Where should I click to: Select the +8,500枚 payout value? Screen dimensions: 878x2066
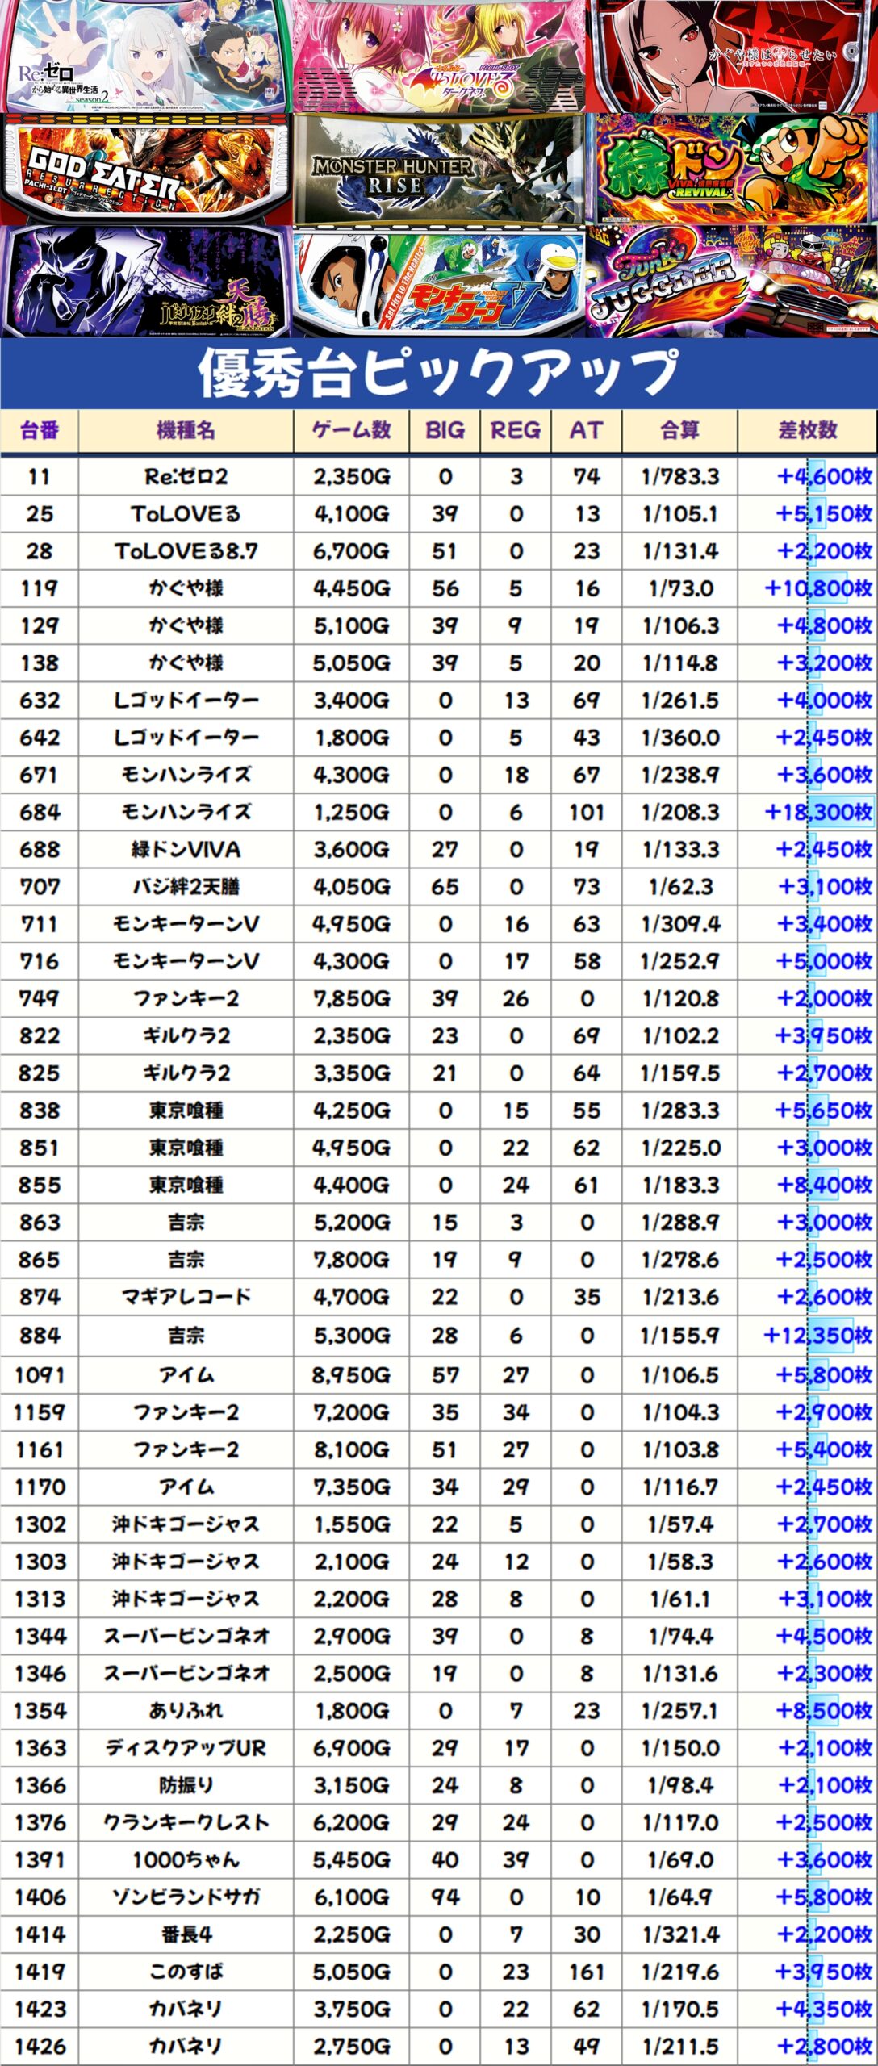[825, 1710]
